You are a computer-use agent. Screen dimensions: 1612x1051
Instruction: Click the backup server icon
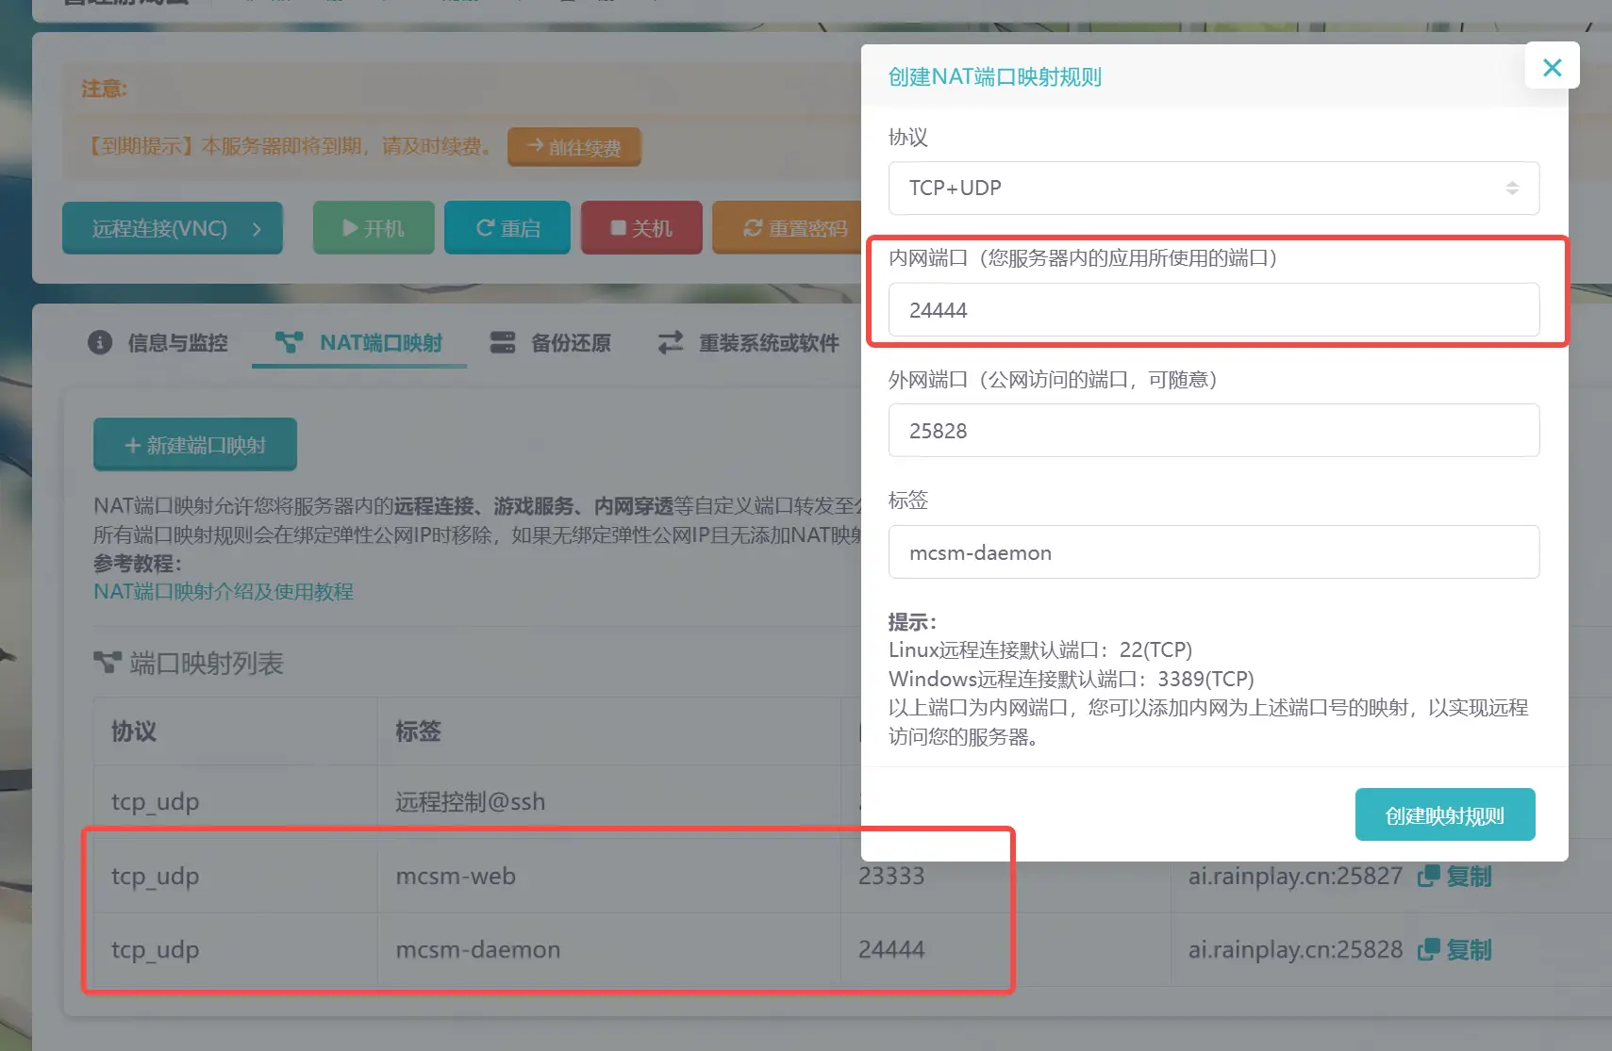click(503, 342)
